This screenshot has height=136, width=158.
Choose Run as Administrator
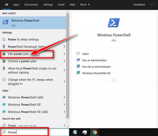94,60
